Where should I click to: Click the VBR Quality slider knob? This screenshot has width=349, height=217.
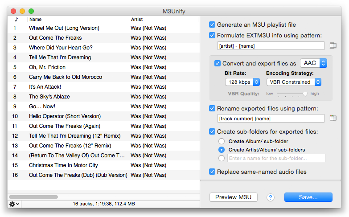[305, 94]
